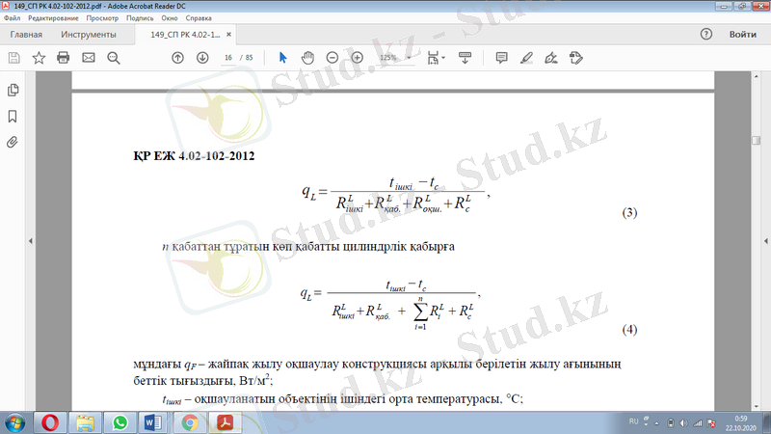Screen dimensions: 771x434
Task: Click the equation number (4)
Action: click(x=630, y=329)
